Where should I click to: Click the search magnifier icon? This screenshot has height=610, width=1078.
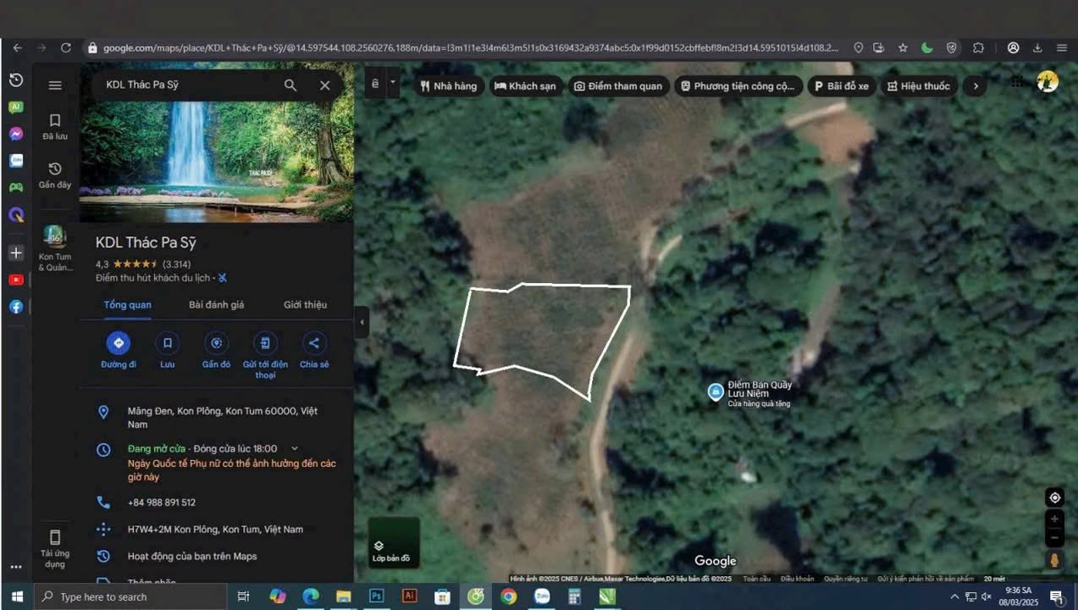pyautogui.click(x=290, y=85)
